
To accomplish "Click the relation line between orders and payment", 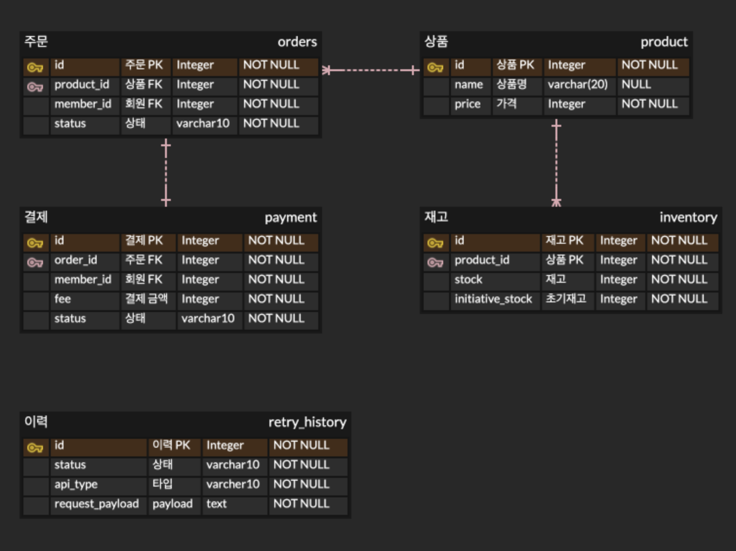I will pos(166,173).
